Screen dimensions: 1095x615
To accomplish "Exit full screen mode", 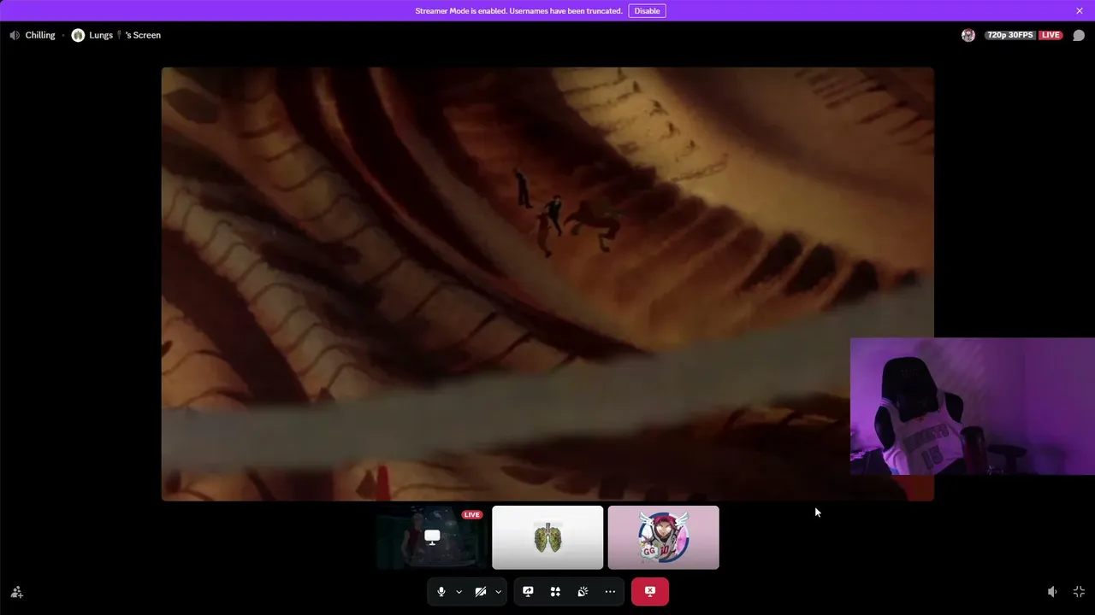I will tap(1079, 592).
